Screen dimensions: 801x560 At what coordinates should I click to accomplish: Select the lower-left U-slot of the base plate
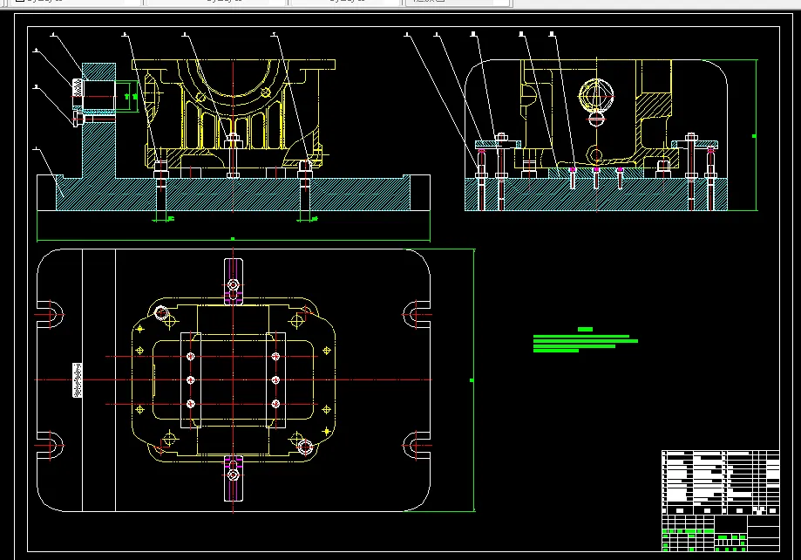click(x=50, y=446)
